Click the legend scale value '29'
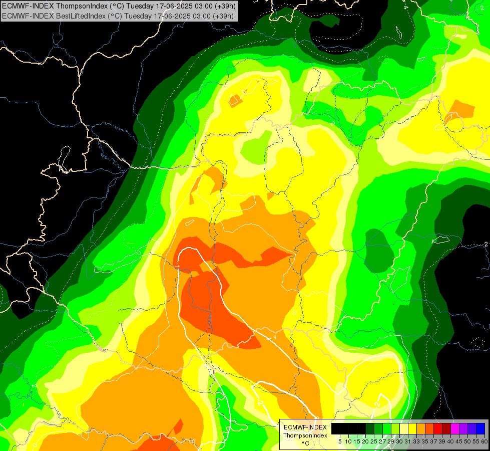This screenshot has height=451, width=490. [391, 441]
